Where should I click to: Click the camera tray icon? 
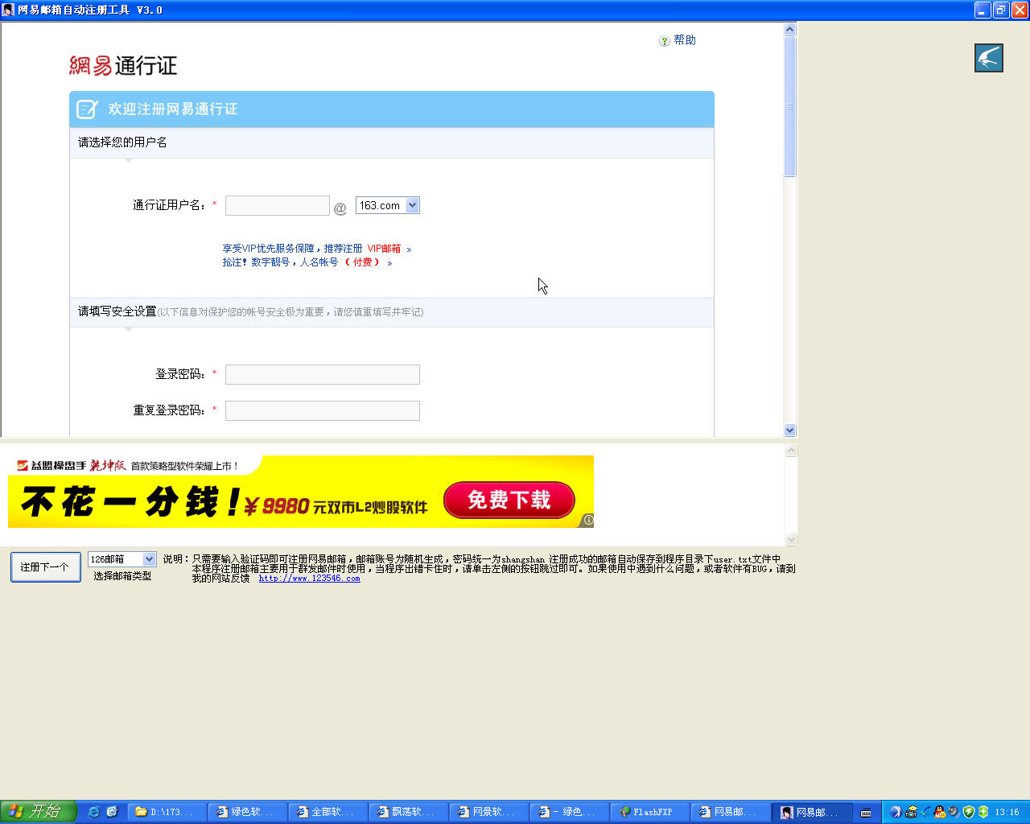911,812
